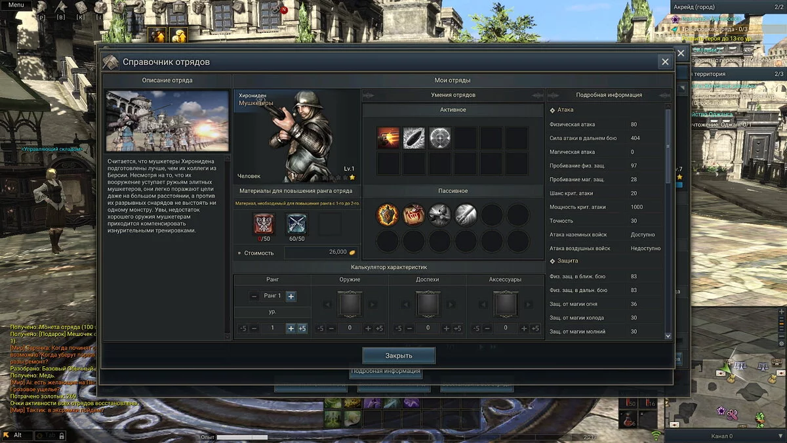Add five levels with ур. +5 button

[x=302, y=328]
